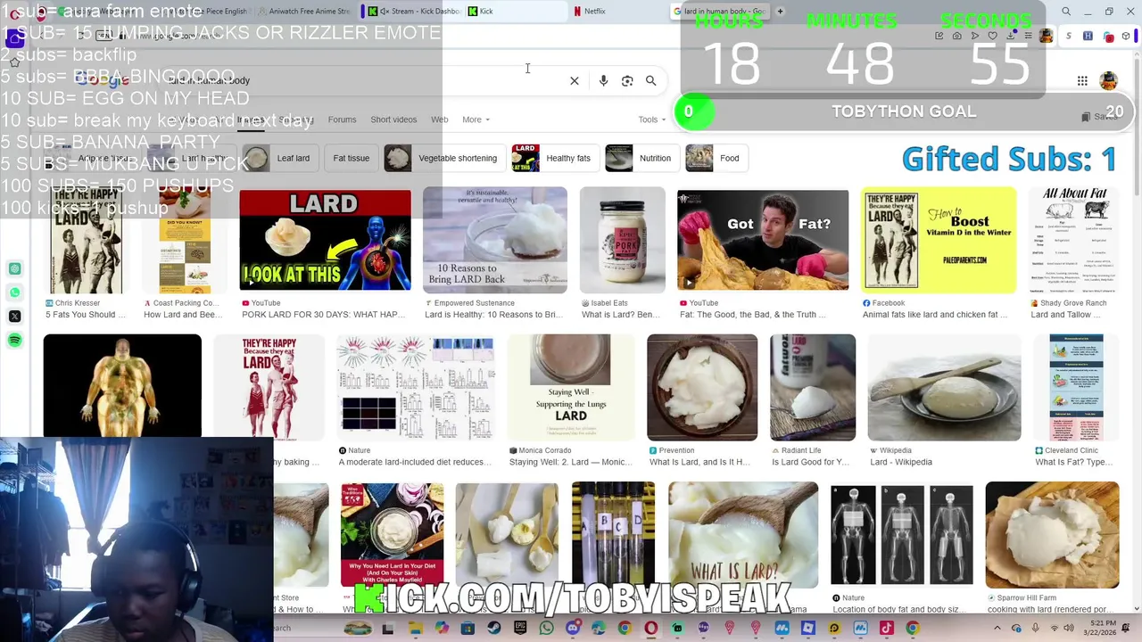
Task: Open the Tools dropdown
Action: point(651,119)
